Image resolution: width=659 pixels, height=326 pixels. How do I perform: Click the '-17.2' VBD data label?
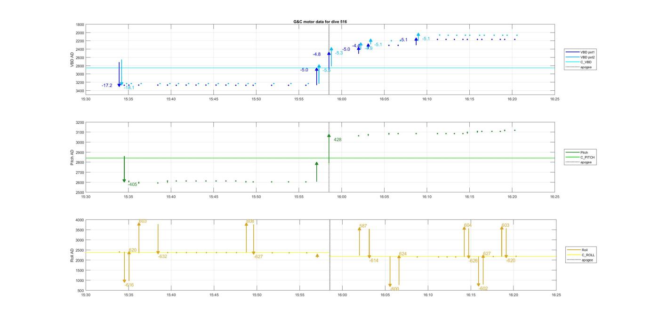tap(107, 86)
